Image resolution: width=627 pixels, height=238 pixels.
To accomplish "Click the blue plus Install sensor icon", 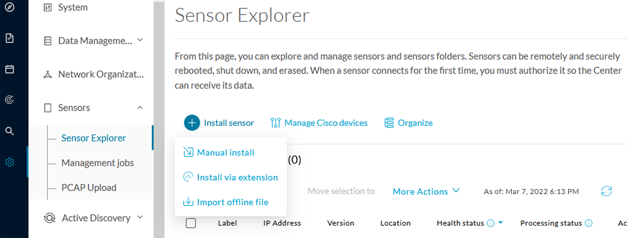I will (x=192, y=123).
